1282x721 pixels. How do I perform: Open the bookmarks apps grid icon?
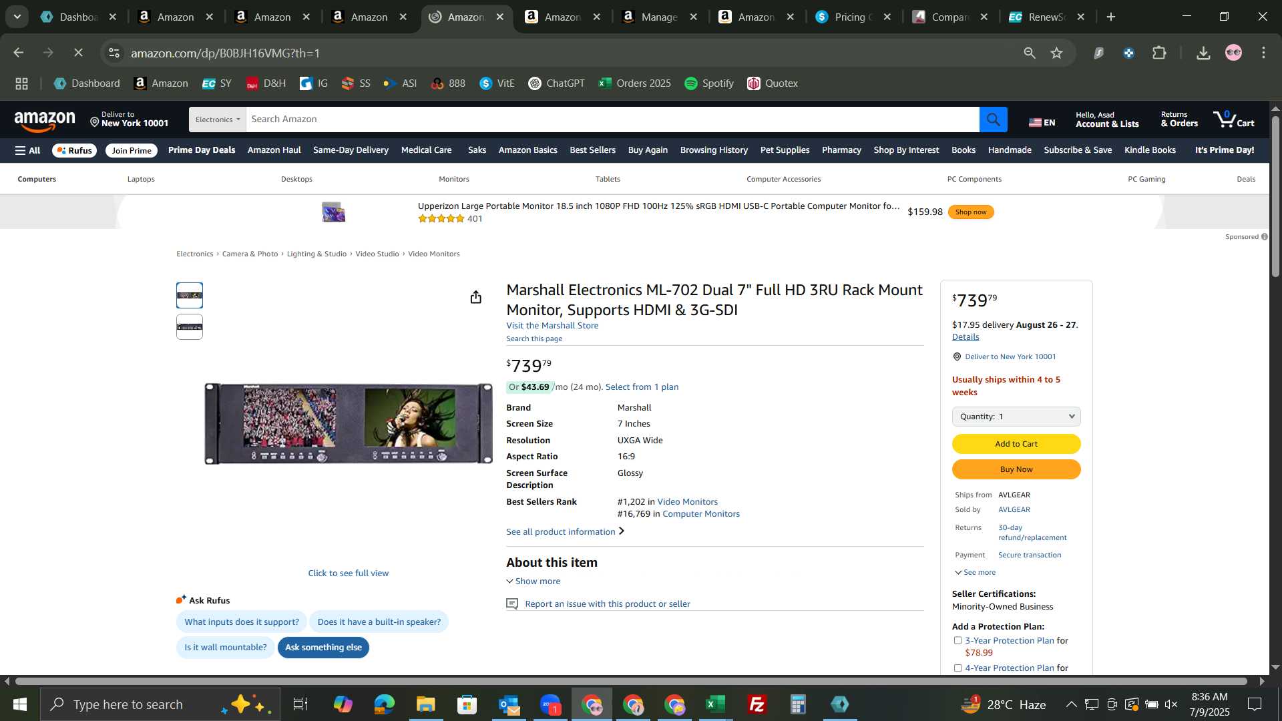coord(21,83)
